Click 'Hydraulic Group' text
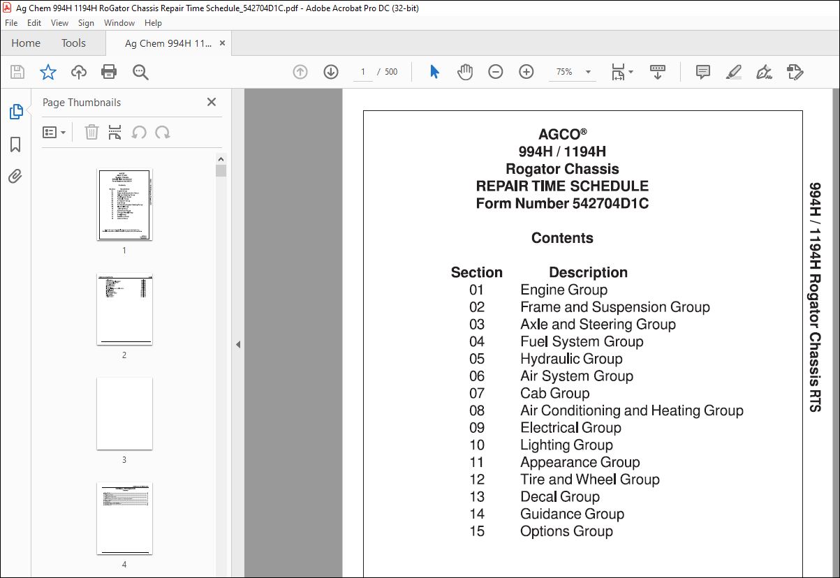Image resolution: width=840 pixels, height=578 pixels. click(571, 359)
